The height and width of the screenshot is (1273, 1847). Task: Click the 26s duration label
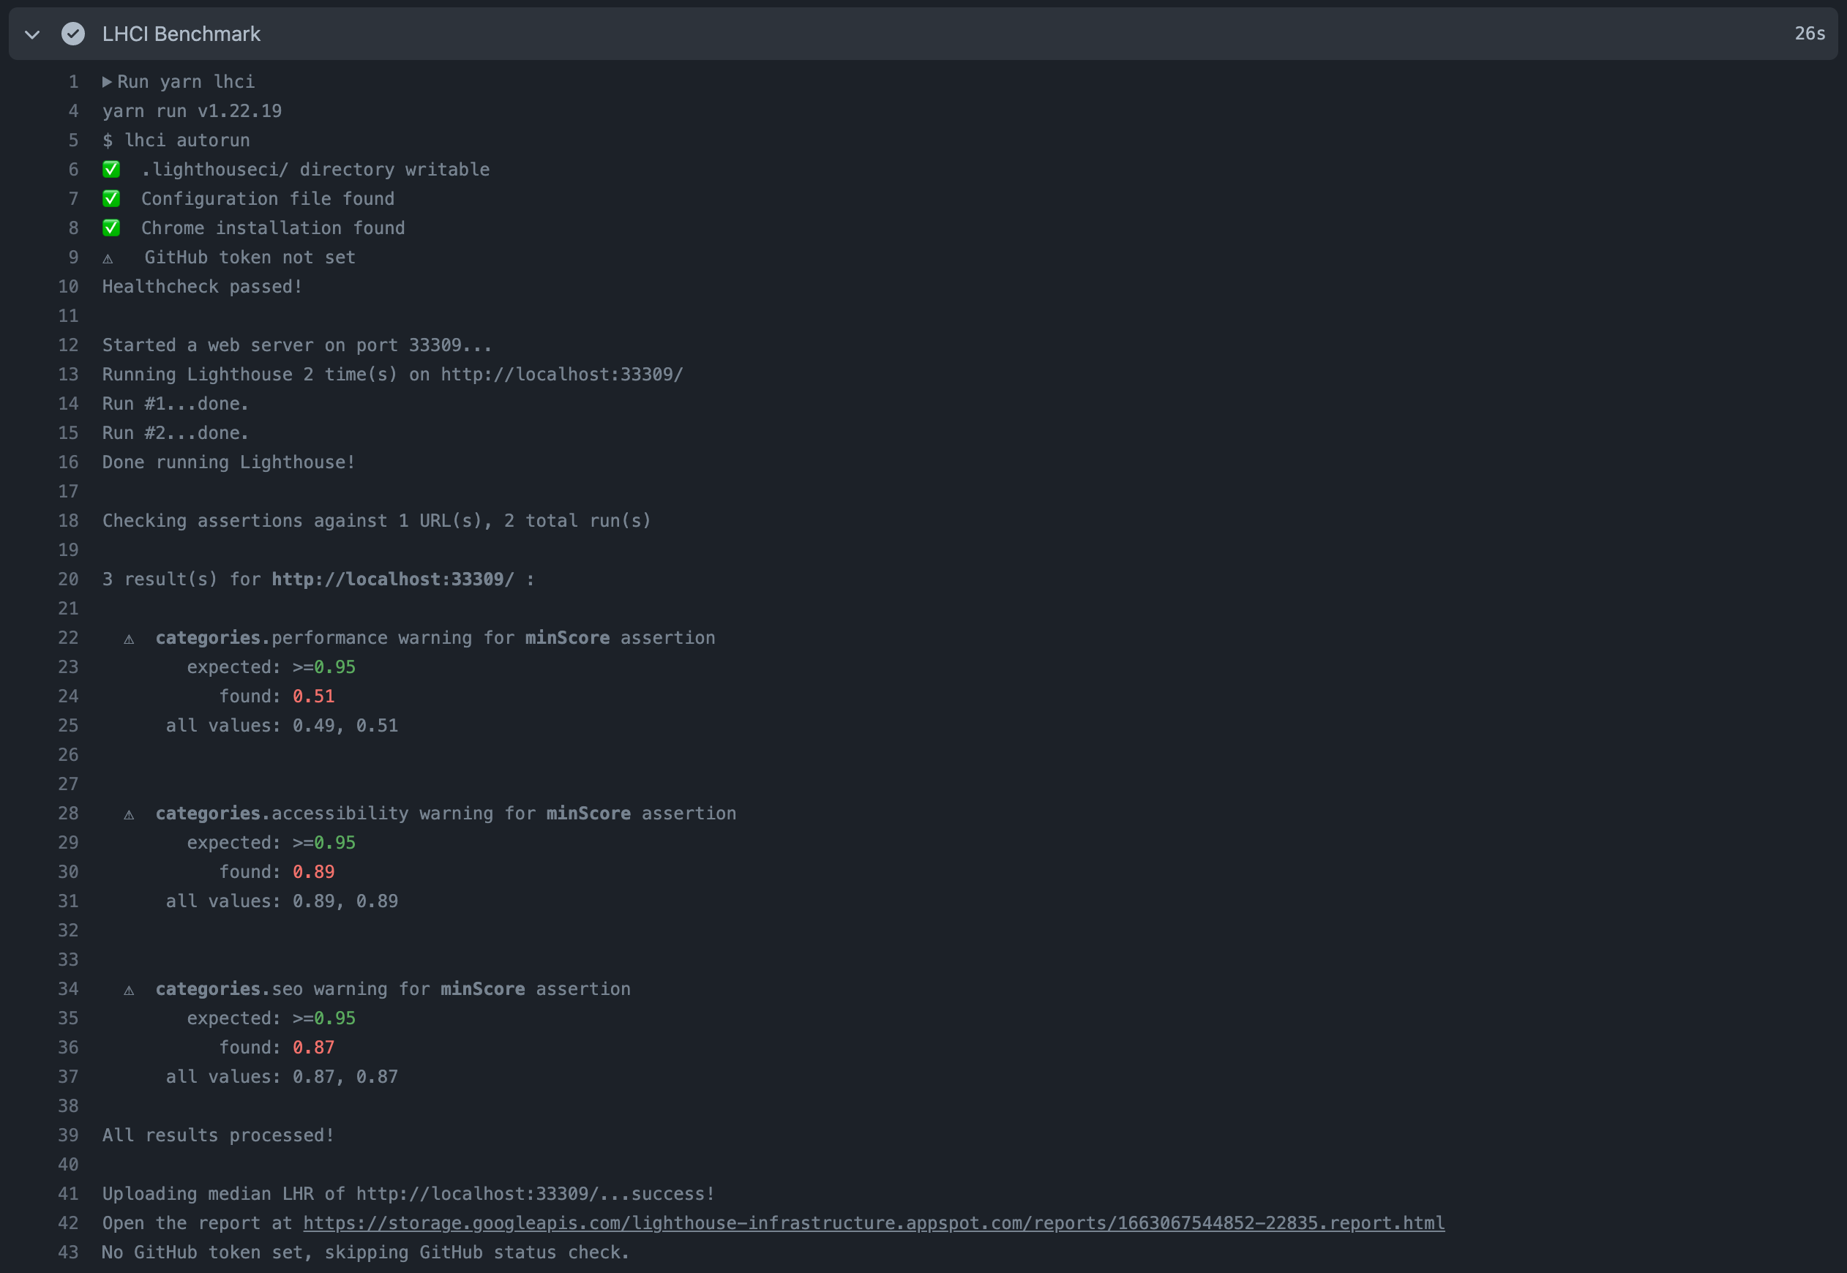click(1810, 34)
